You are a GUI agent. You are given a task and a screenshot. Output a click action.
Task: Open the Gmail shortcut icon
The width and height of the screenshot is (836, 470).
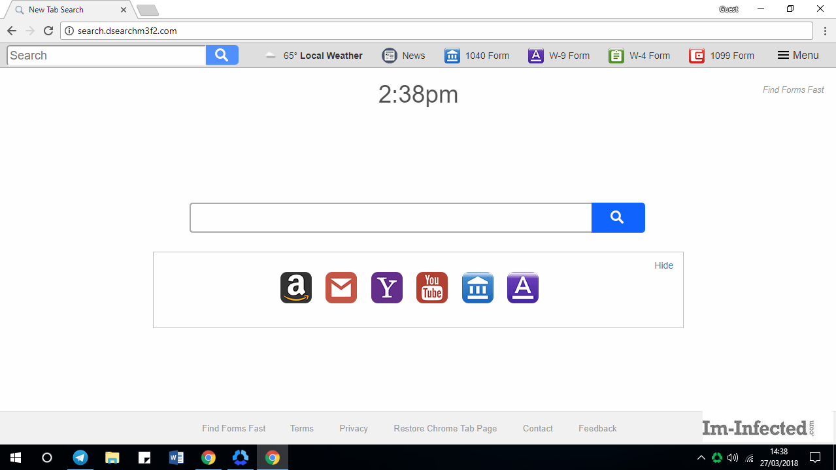[341, 288]
